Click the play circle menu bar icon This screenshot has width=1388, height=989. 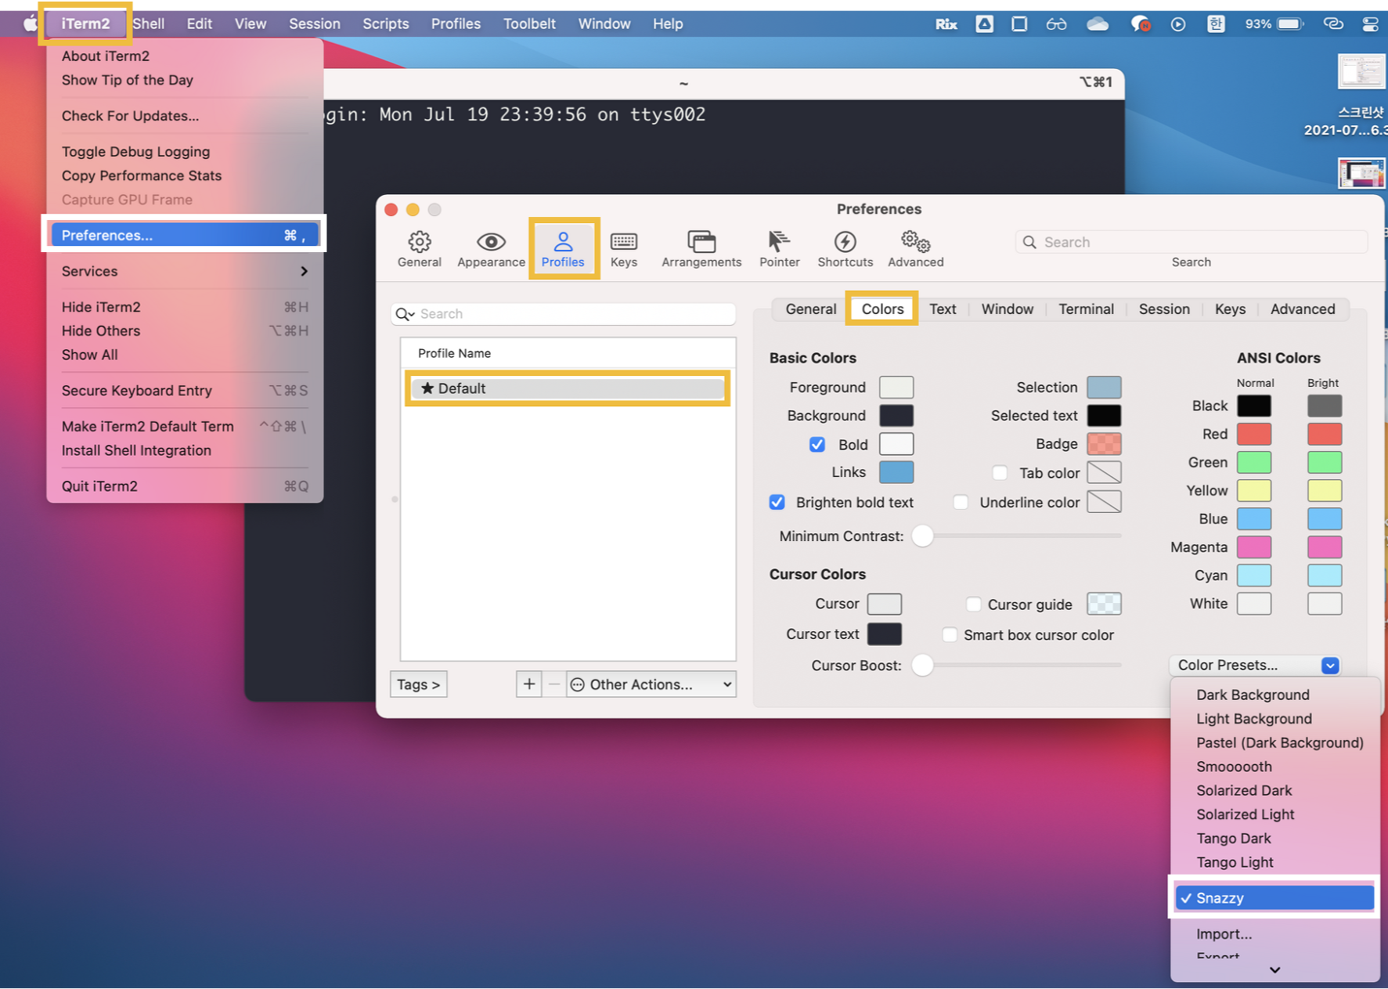(1177, 24)
